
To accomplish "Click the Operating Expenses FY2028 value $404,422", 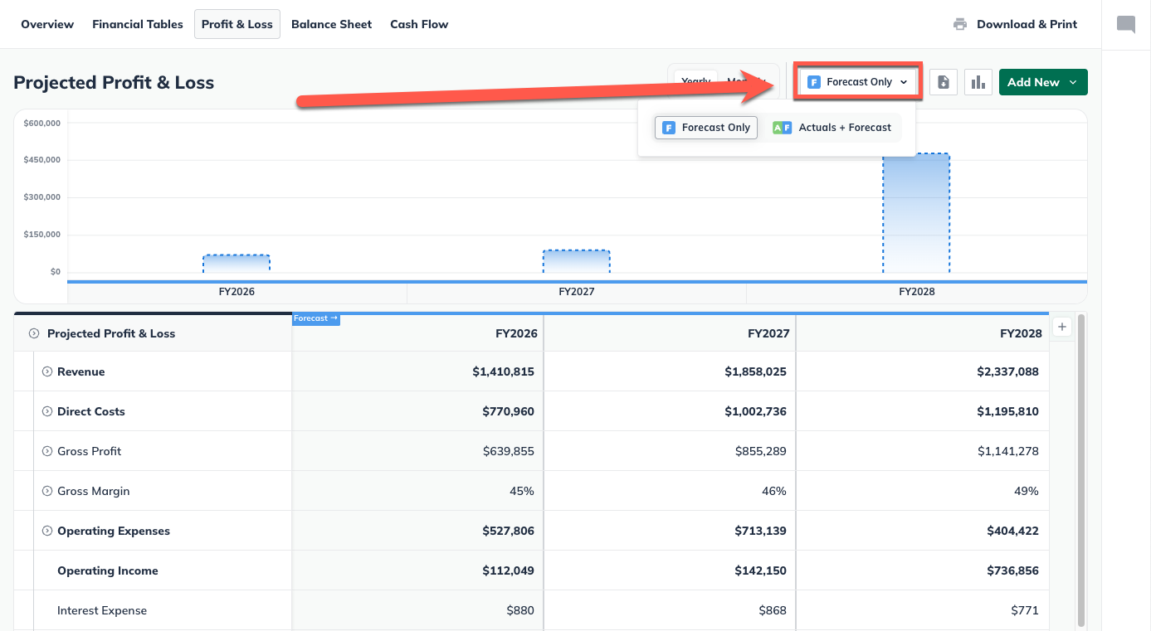I will 1012,531.
